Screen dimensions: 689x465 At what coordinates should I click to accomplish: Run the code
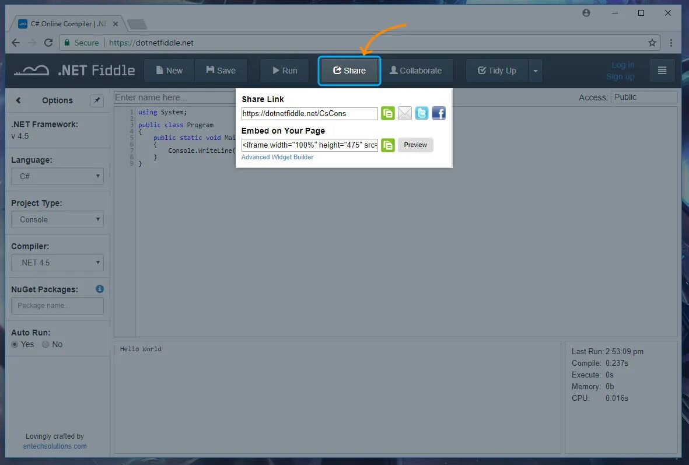click(x=284, y=71)
